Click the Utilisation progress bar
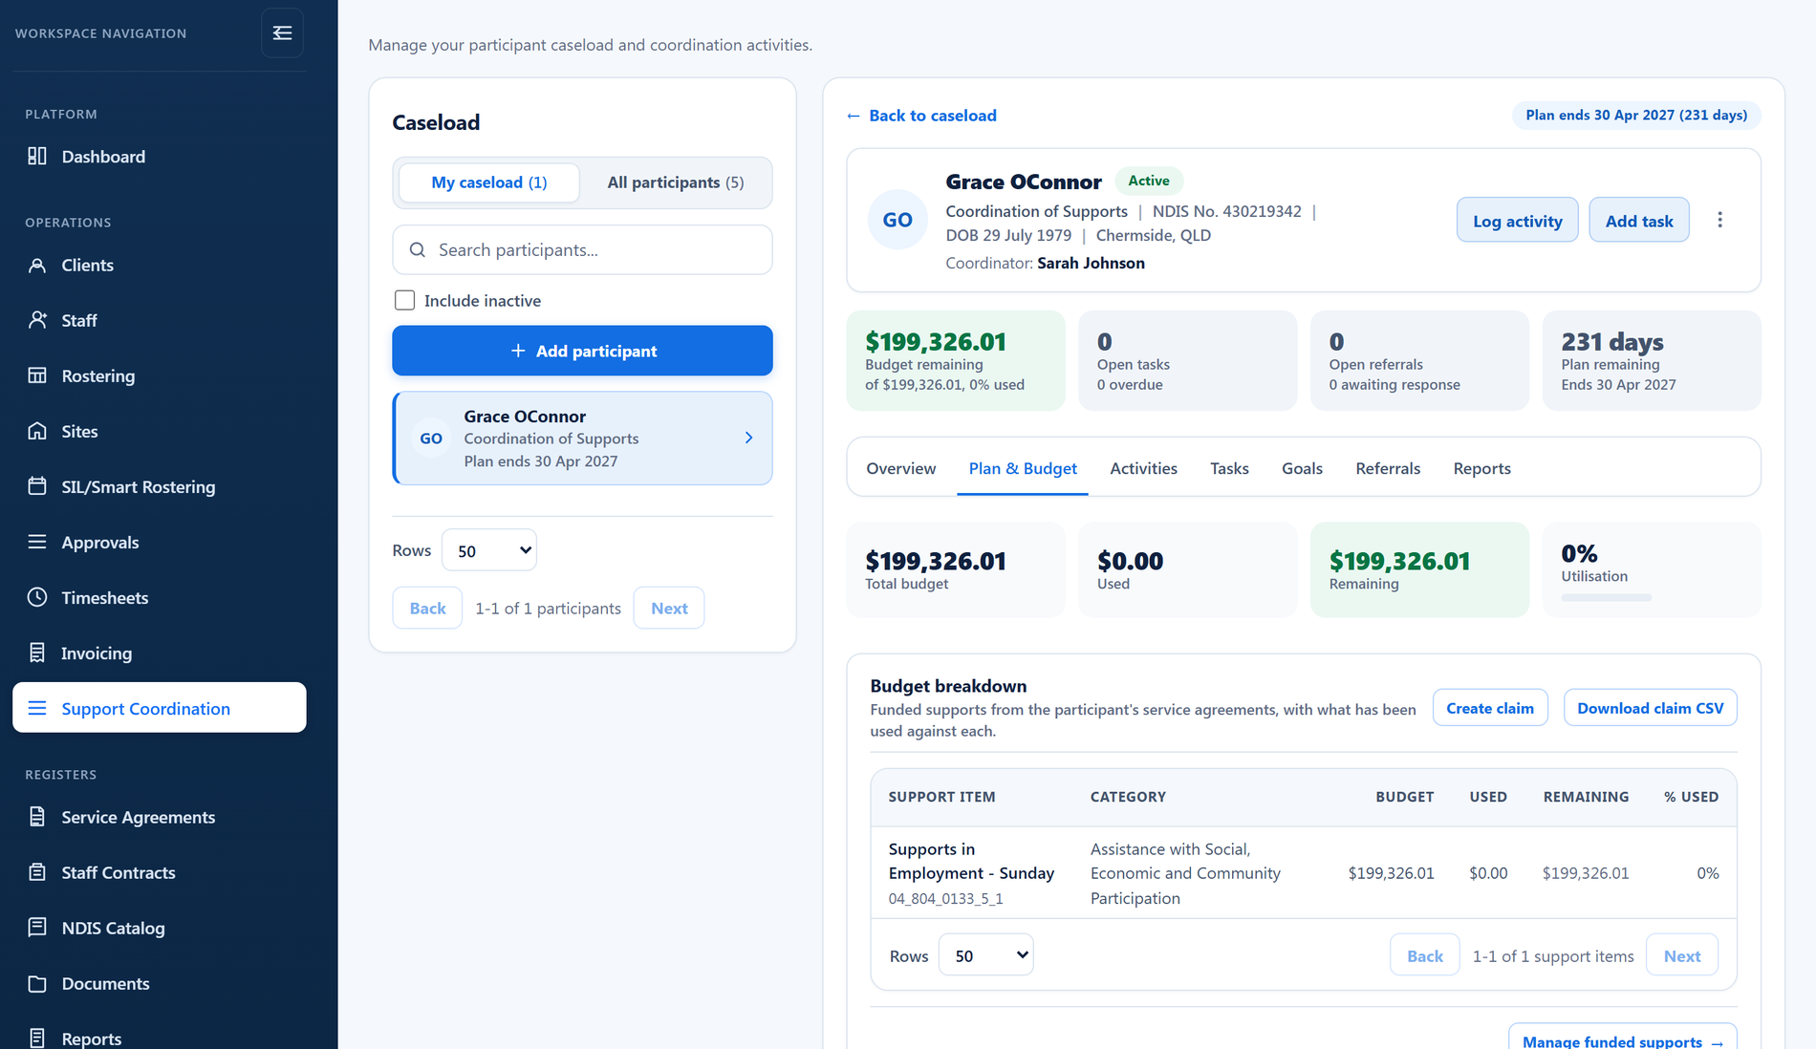 click(x=1606, y=598)
